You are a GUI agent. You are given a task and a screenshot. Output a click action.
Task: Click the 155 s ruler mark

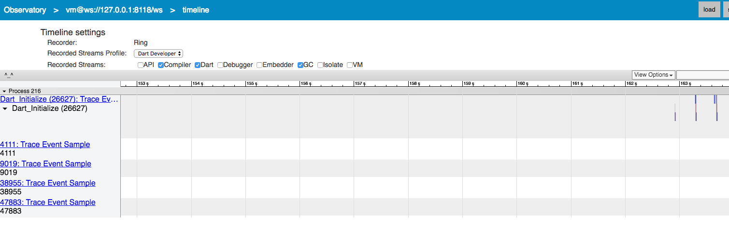pyautogui.click(x=252, y=84)
